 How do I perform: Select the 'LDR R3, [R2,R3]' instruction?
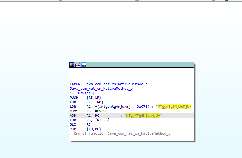(90, 120)
